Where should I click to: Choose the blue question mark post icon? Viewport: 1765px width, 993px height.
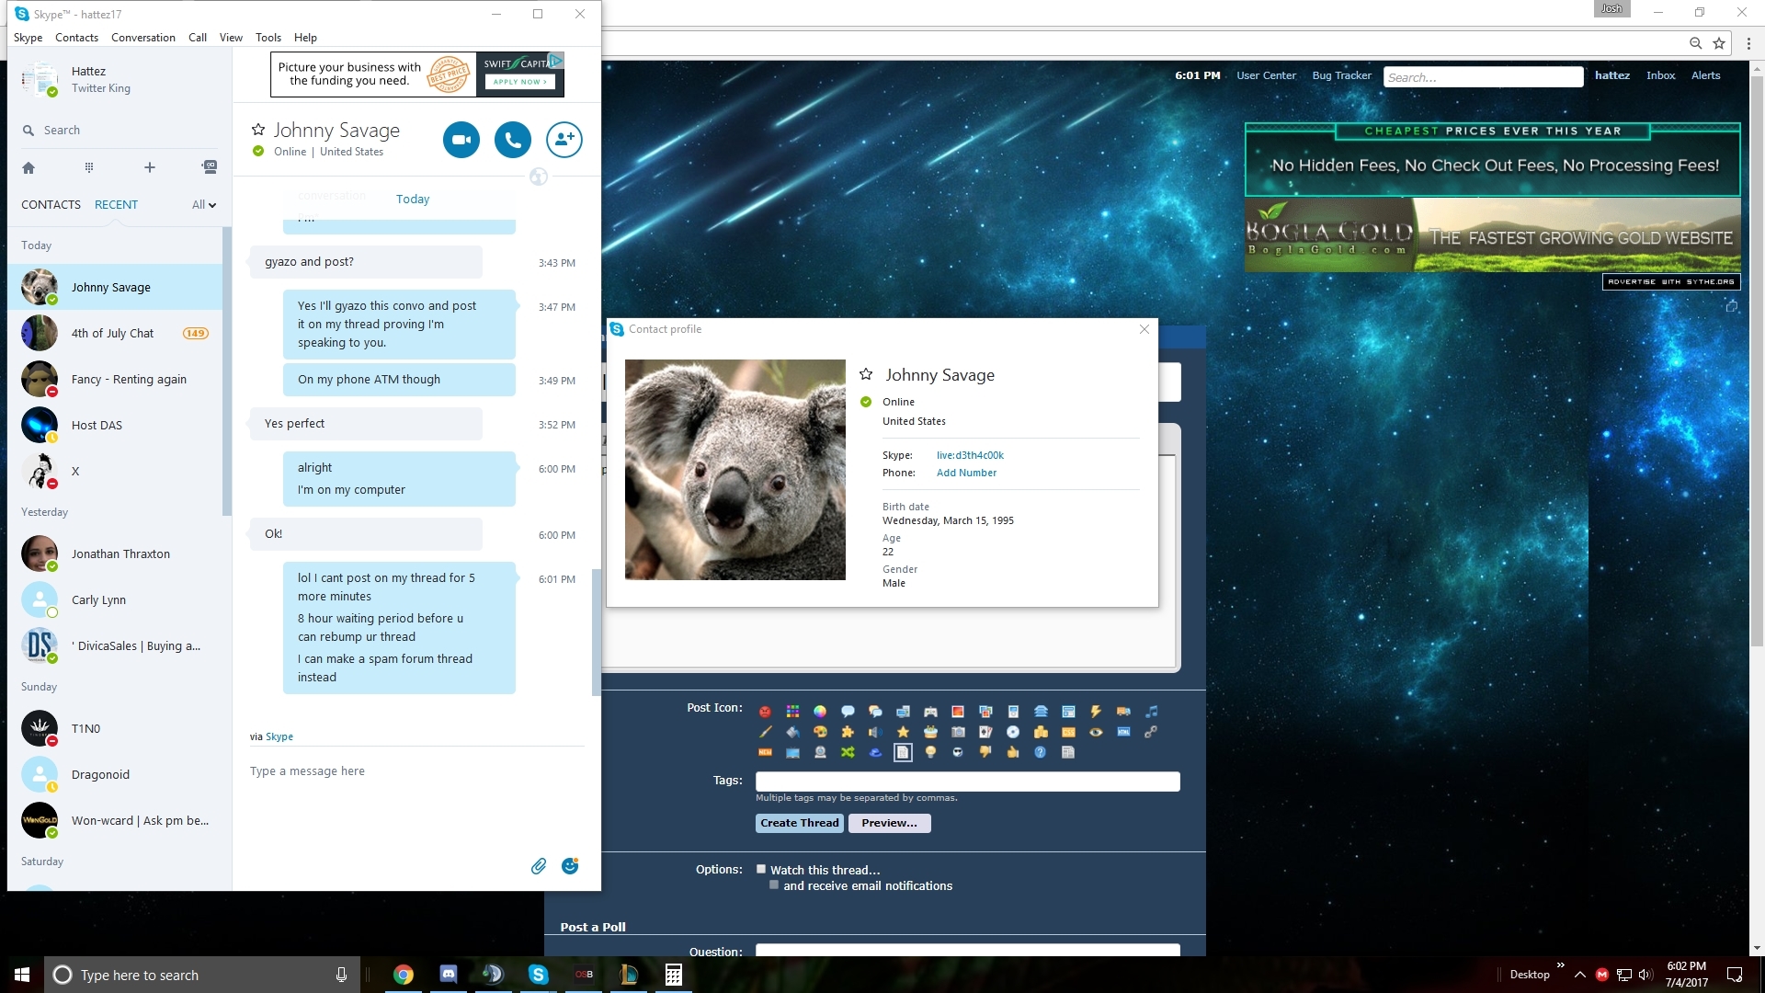click(x=1041, y=752)
